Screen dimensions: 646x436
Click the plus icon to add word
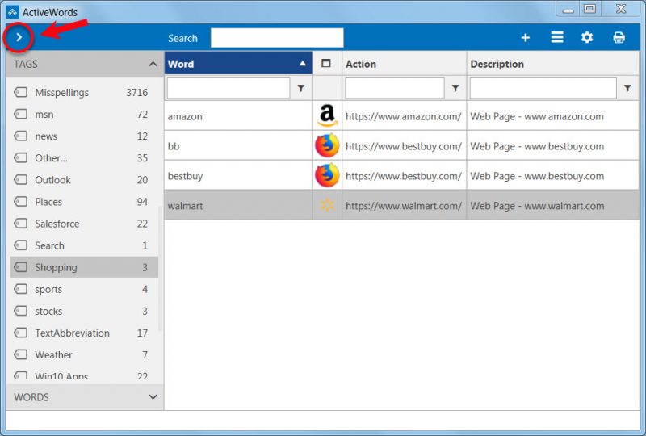click(526, 38)
